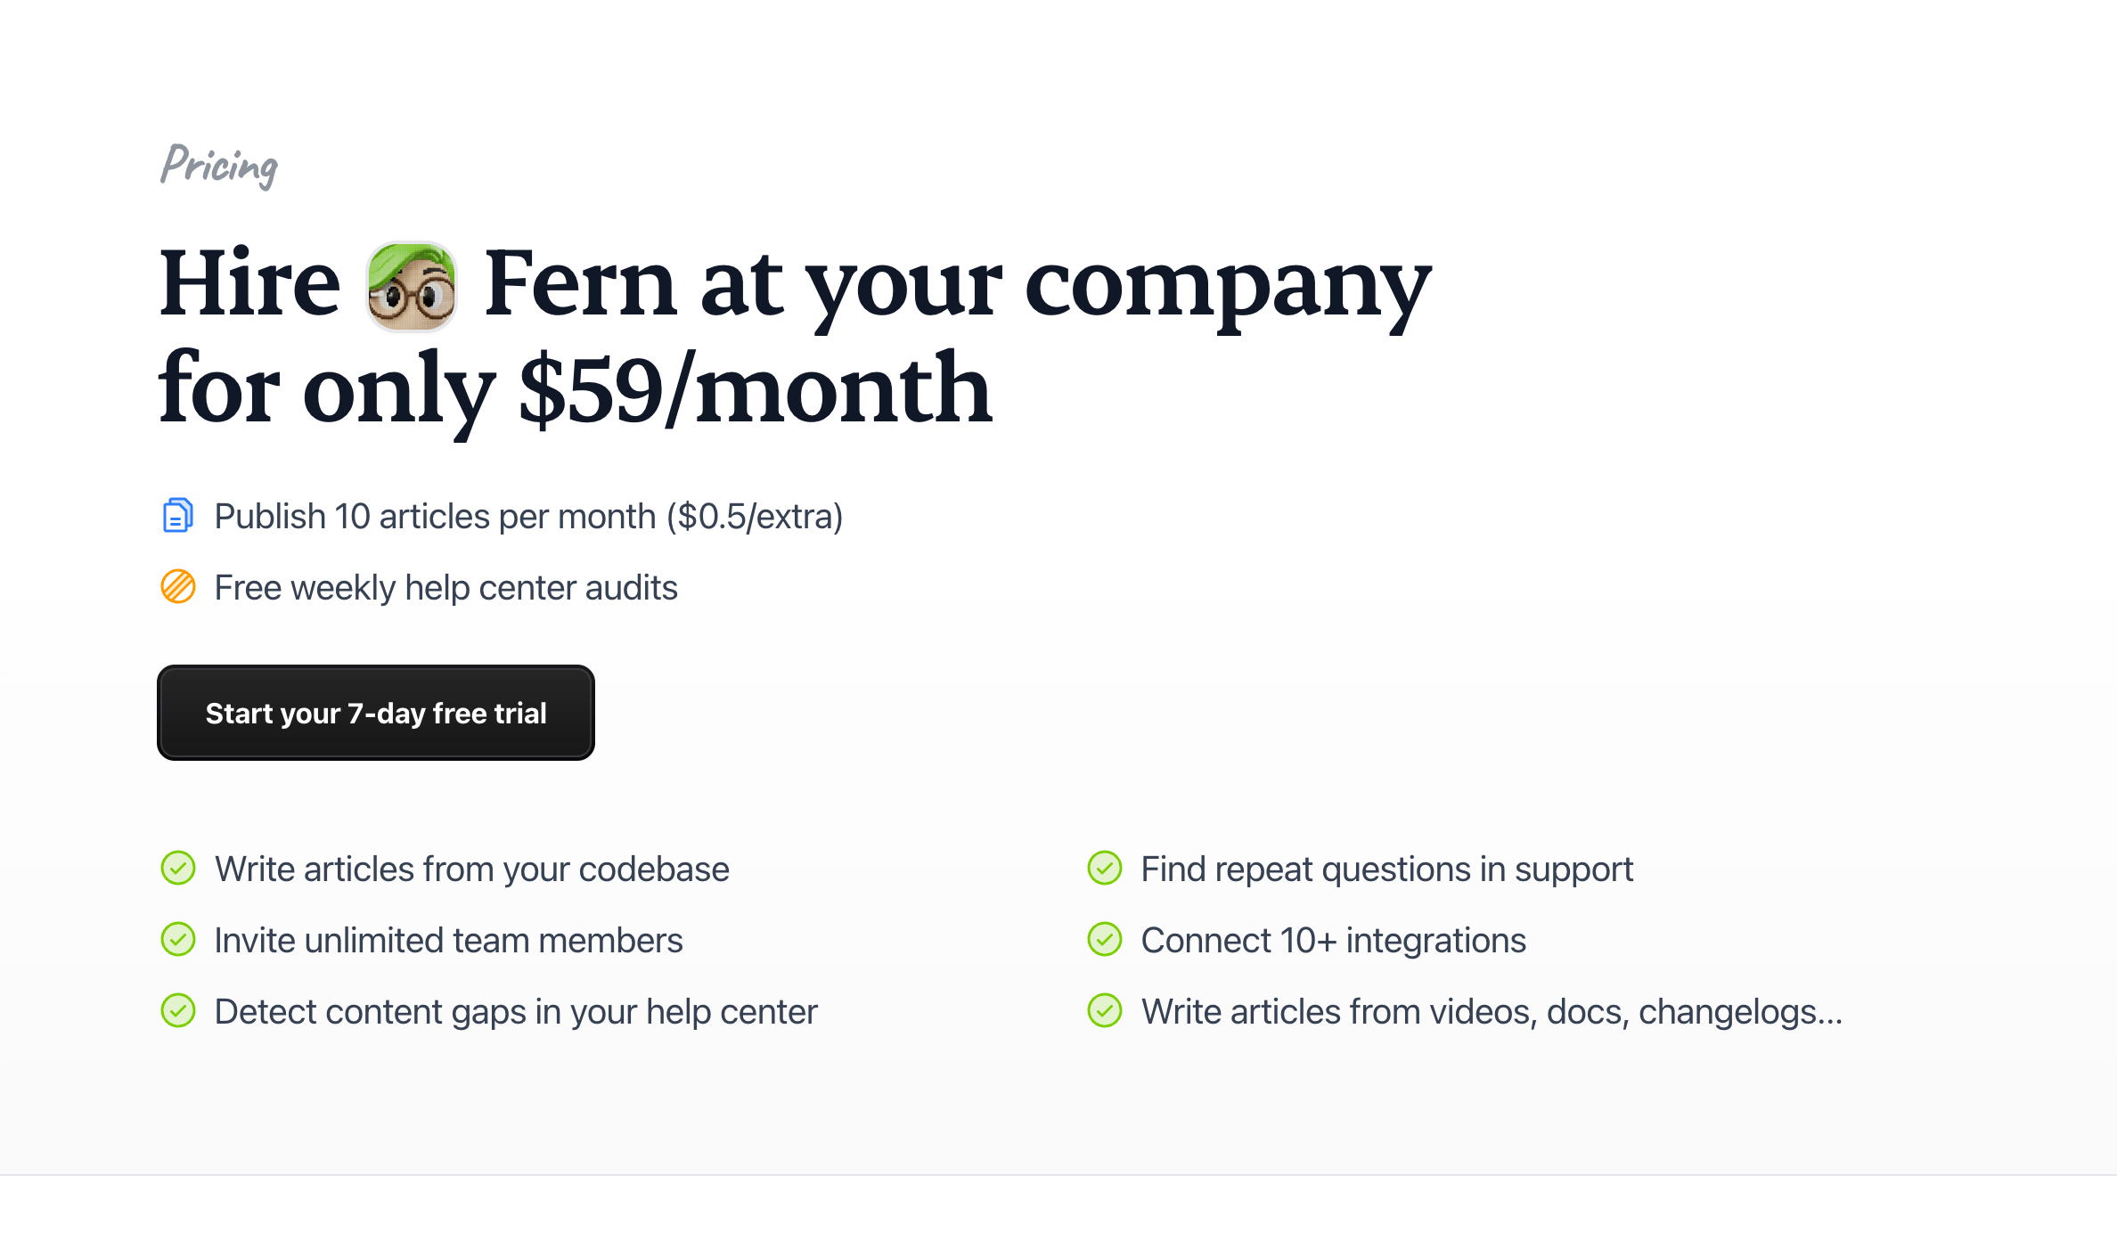Click checkmark icon beside Detect content gaps
Screen dimensions: 2117x1249
point(178,1011)
